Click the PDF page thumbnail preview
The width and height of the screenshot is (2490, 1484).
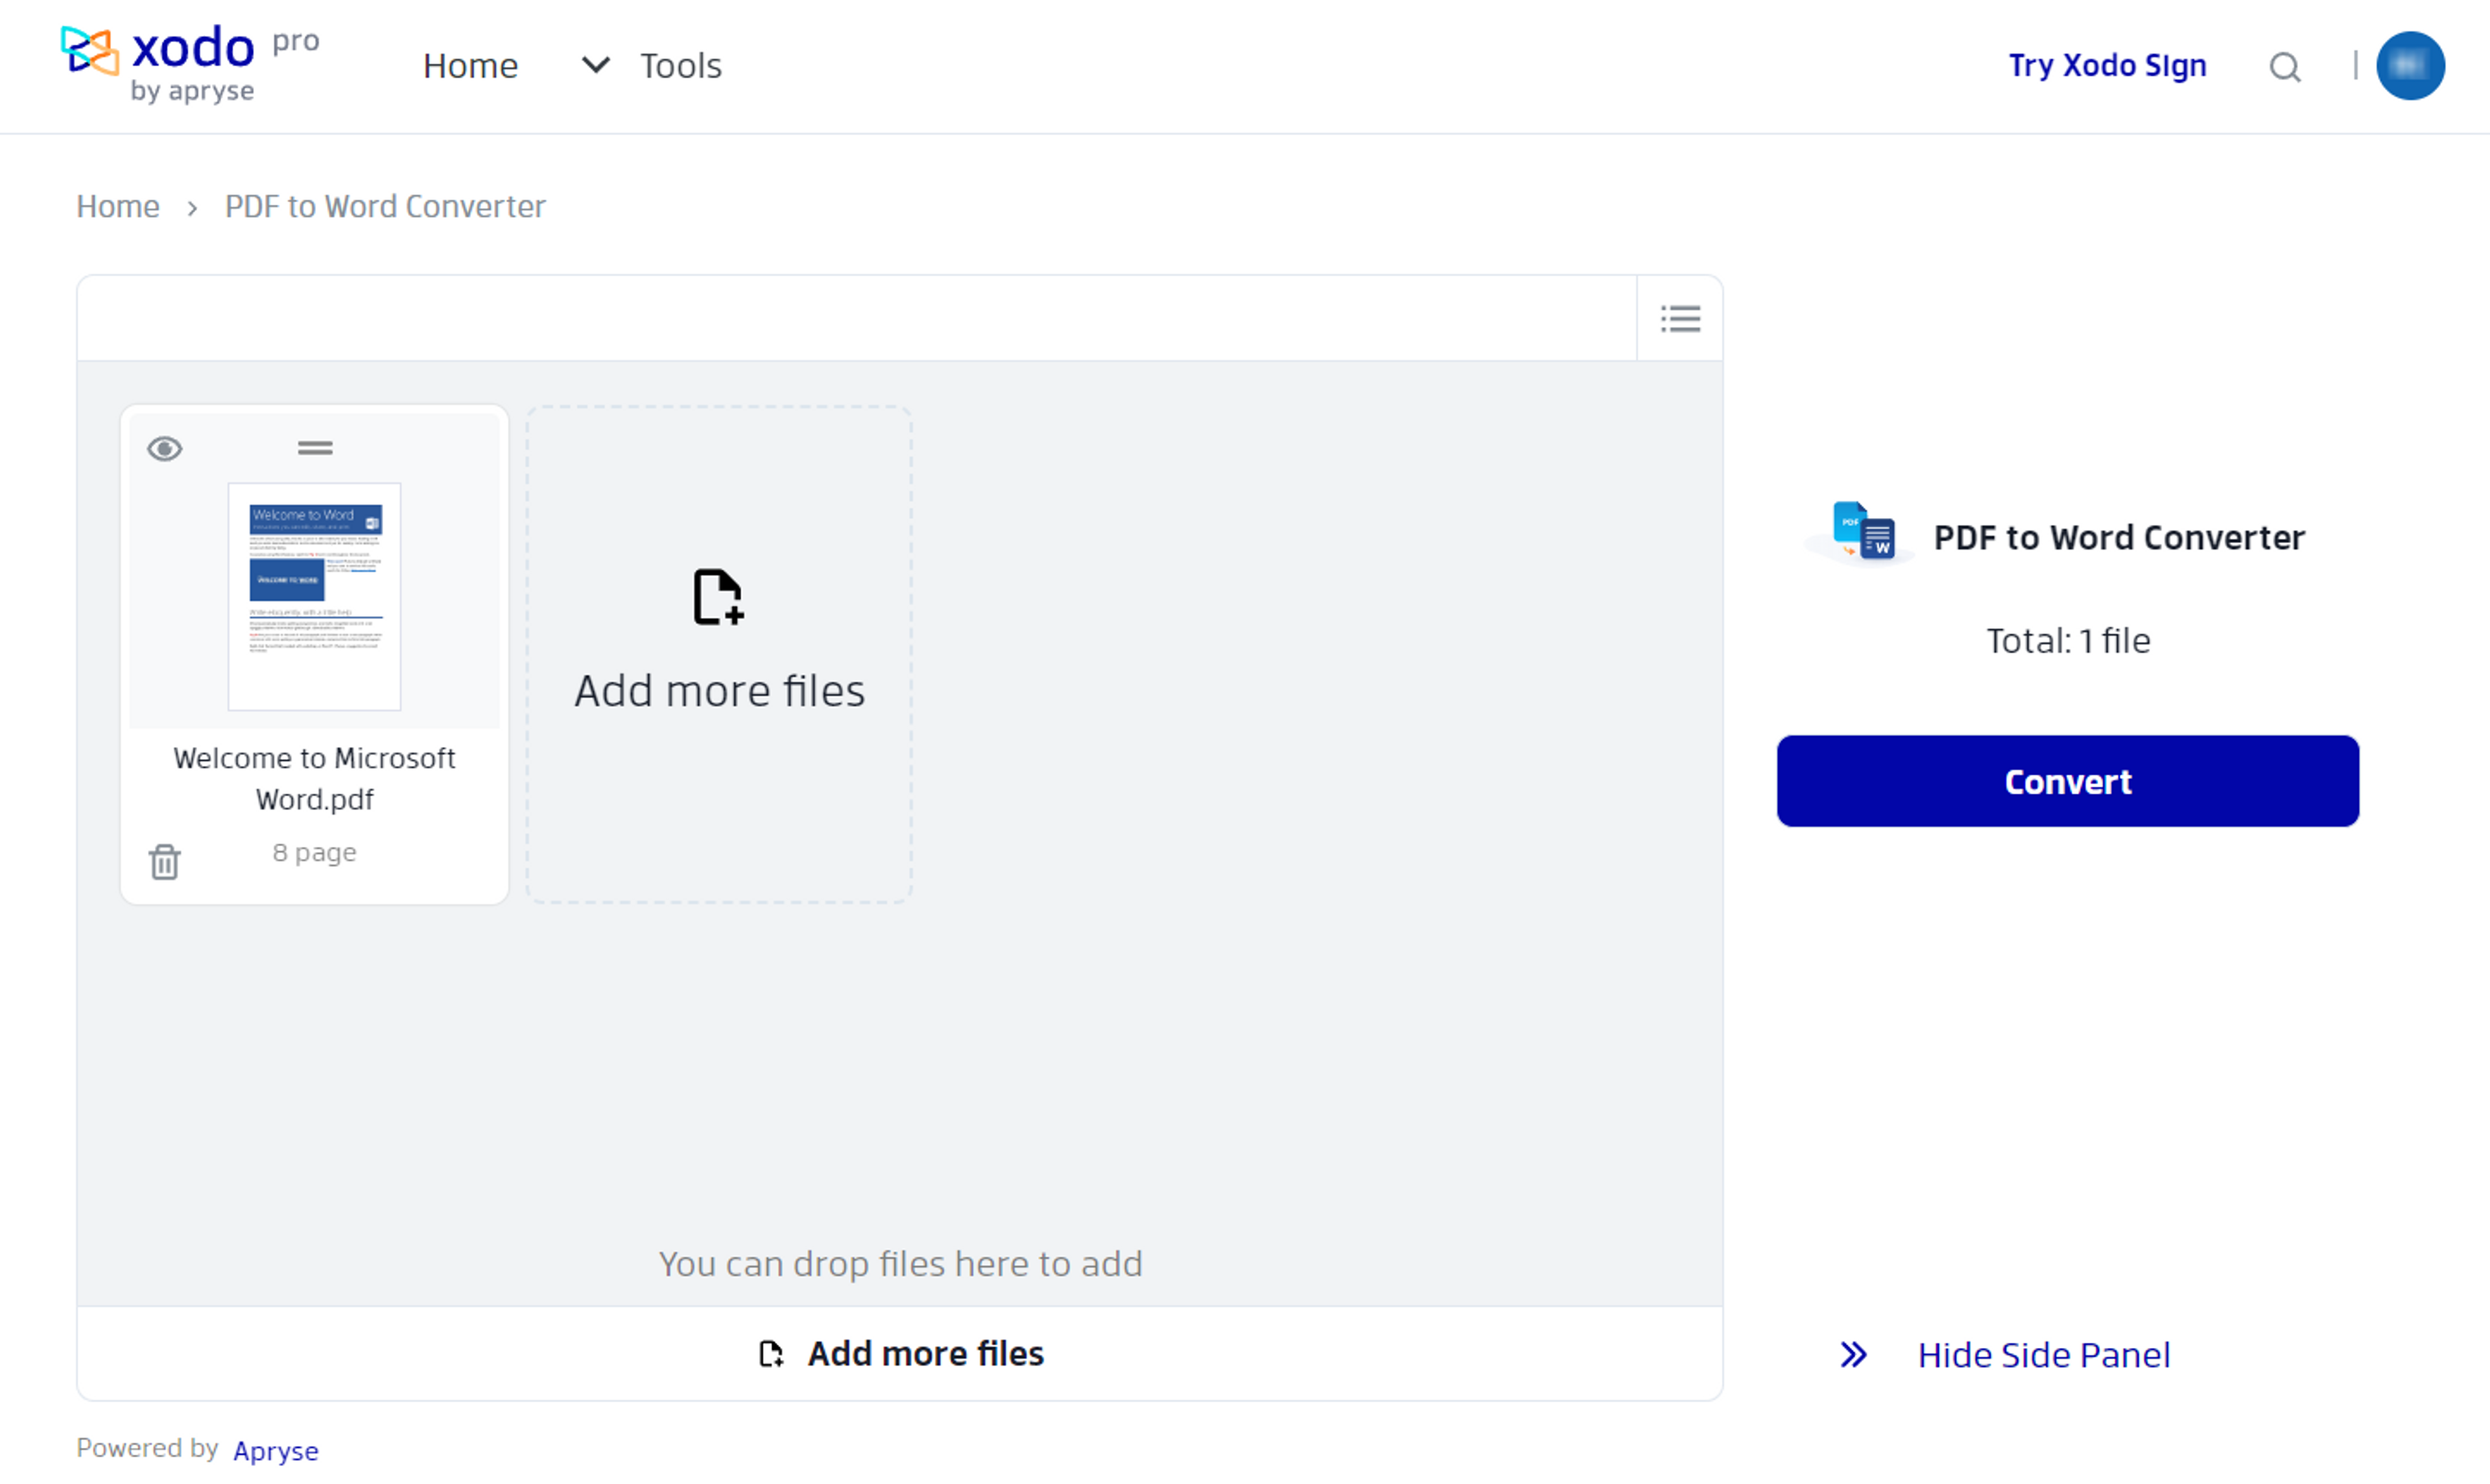[315, 596]
